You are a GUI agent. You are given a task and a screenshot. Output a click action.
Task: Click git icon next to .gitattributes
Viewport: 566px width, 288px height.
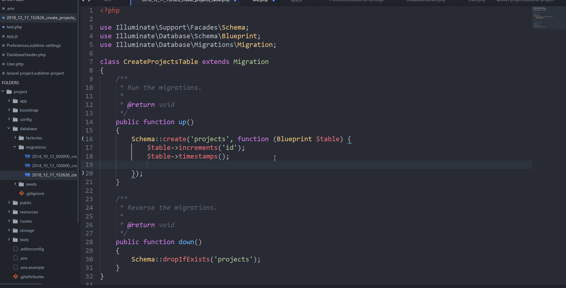coord(16,277)
